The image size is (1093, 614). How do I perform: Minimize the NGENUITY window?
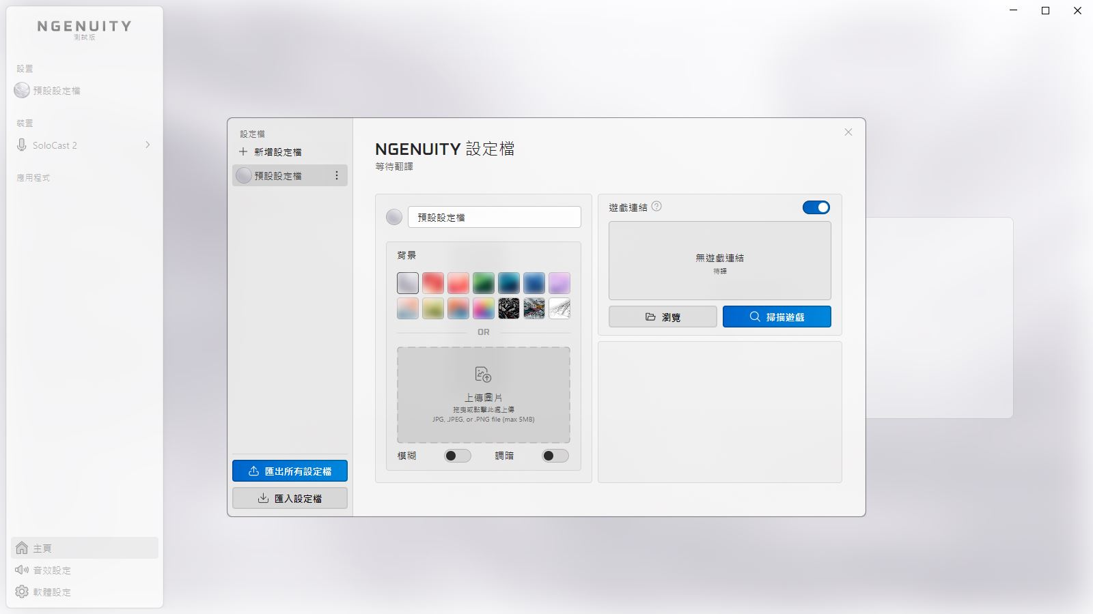(x=1014, y=10)
